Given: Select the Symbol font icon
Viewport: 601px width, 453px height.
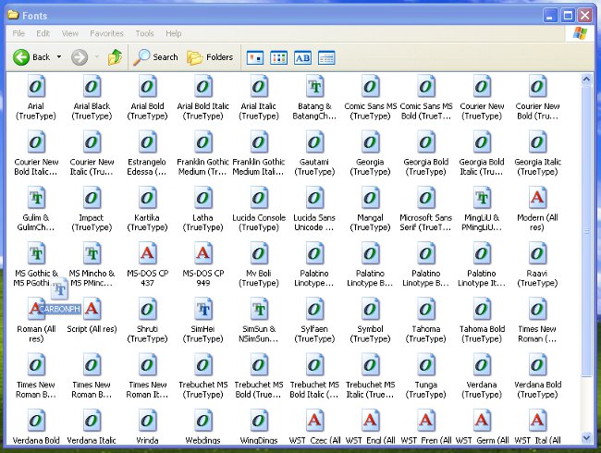Looking at the screenshot, I should [x=370, y=309].
